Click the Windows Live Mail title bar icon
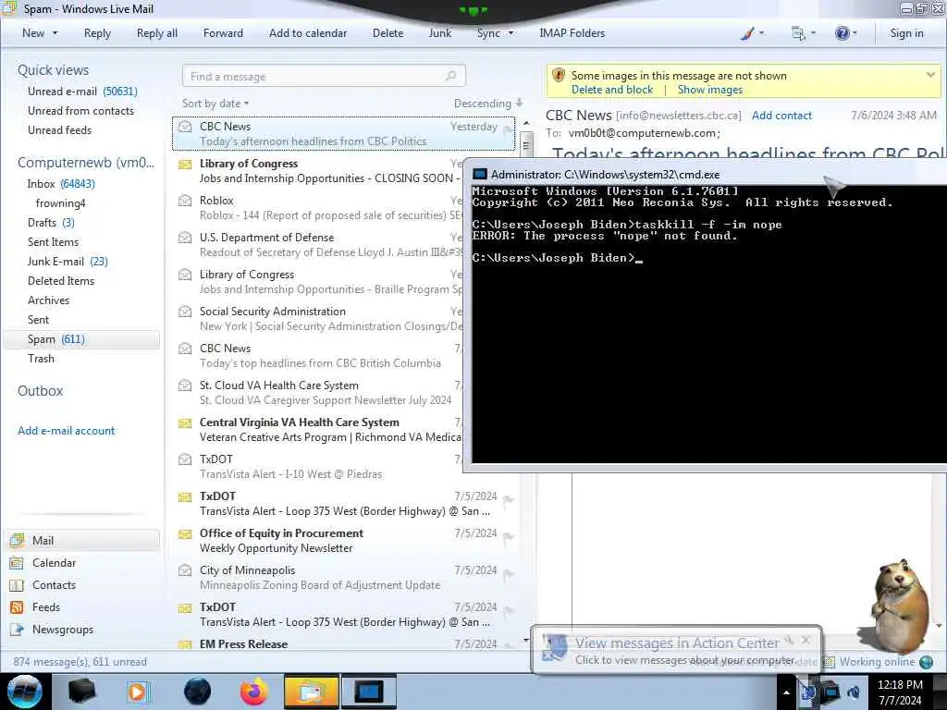947x710 pixels. coord(9,7)
